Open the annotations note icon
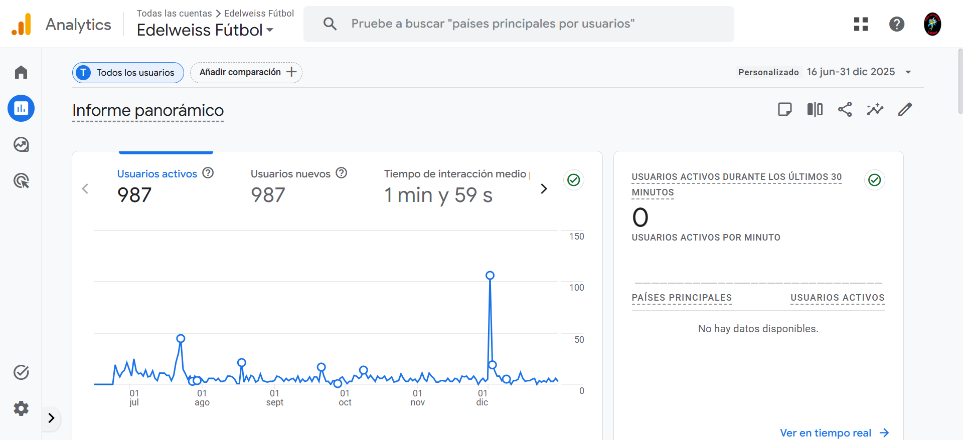This screenshot has height=440, width=963. (785, 109)
